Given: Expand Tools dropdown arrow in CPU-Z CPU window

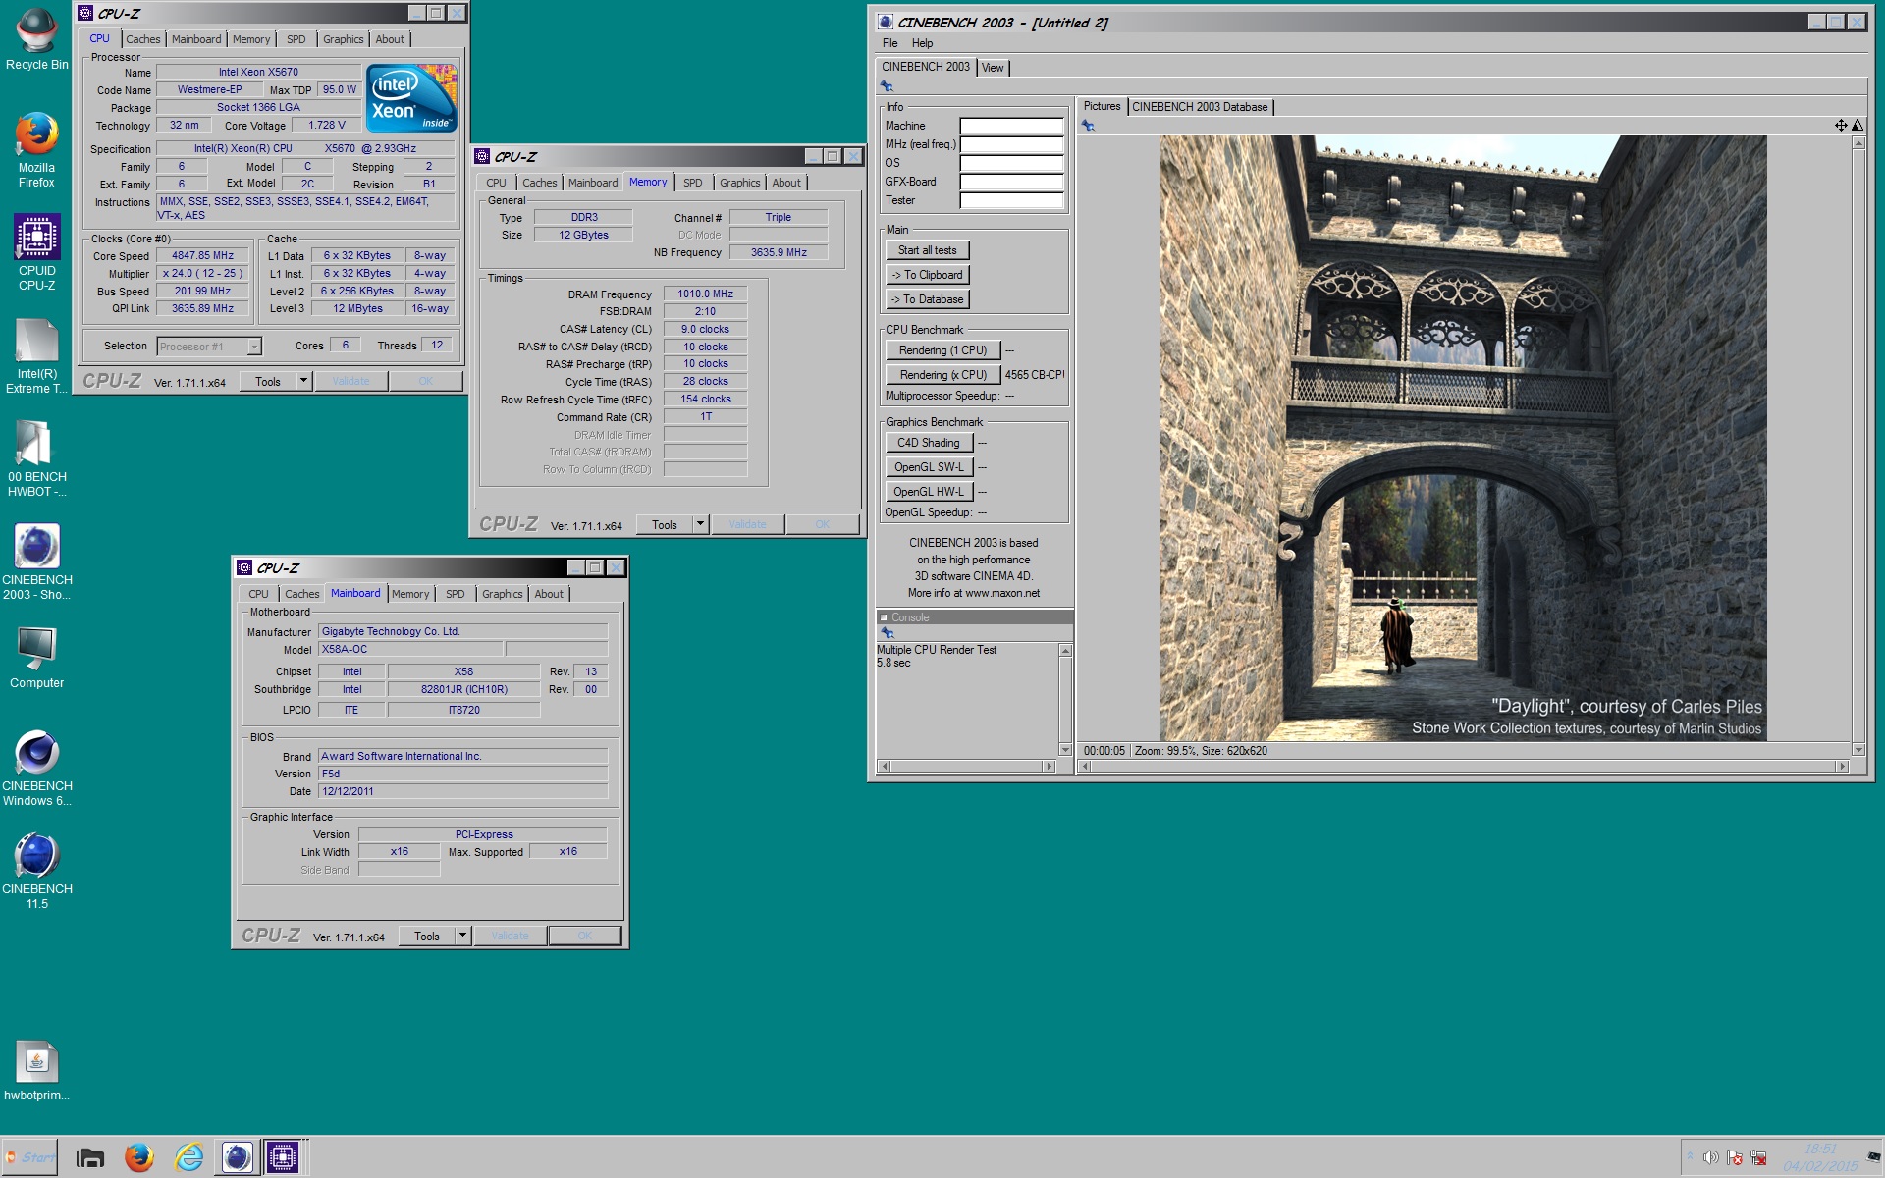Looking at the screenshot, I should tap(303, 381).
